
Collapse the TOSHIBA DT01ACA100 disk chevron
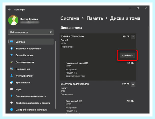click(133, 37)
